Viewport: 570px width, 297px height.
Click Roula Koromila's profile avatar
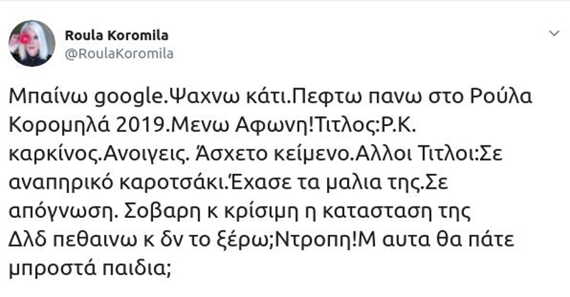coord(32,43)
